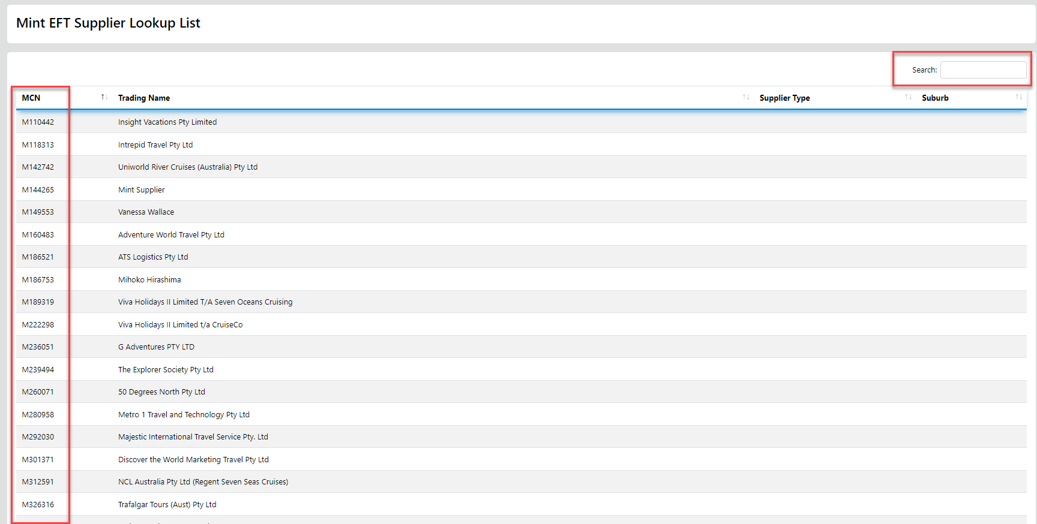Select MCN code M292030
1037x524 pixels.
(x=38, y=437)
